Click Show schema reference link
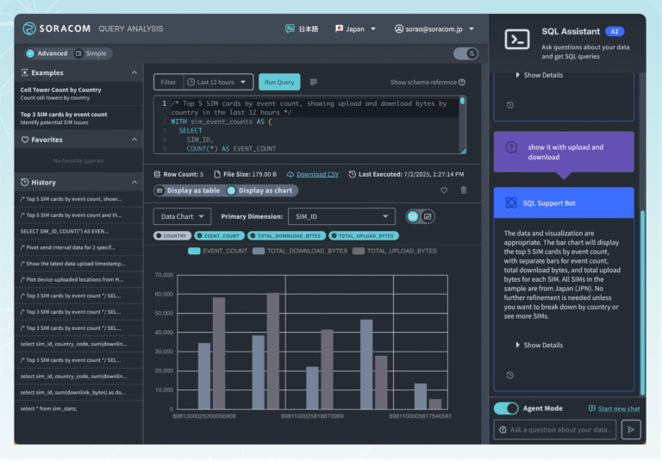 (423, 82)
